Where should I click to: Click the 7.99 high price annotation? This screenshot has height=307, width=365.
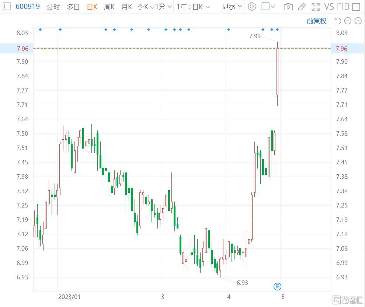[x=255, y=36]
